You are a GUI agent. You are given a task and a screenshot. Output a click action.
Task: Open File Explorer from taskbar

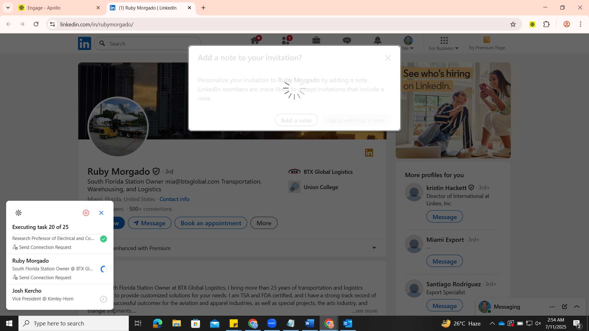coord(177,323)
